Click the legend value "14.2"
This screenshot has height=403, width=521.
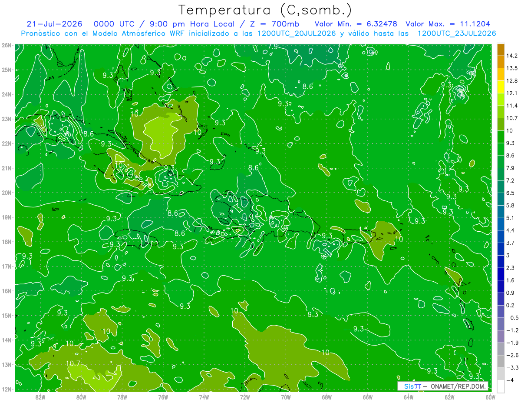[512, 56]
